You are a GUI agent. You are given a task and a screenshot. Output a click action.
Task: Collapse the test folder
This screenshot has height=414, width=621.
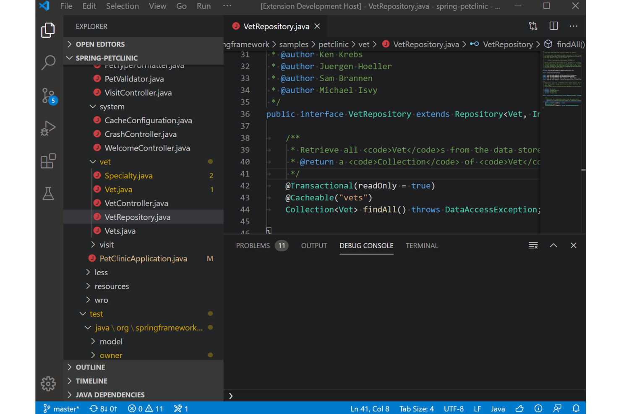point(144,314)
